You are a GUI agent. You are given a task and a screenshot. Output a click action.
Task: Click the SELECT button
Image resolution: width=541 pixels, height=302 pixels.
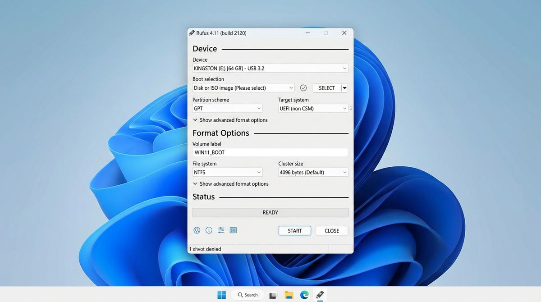pyautogui.click(x=326, y=88)
